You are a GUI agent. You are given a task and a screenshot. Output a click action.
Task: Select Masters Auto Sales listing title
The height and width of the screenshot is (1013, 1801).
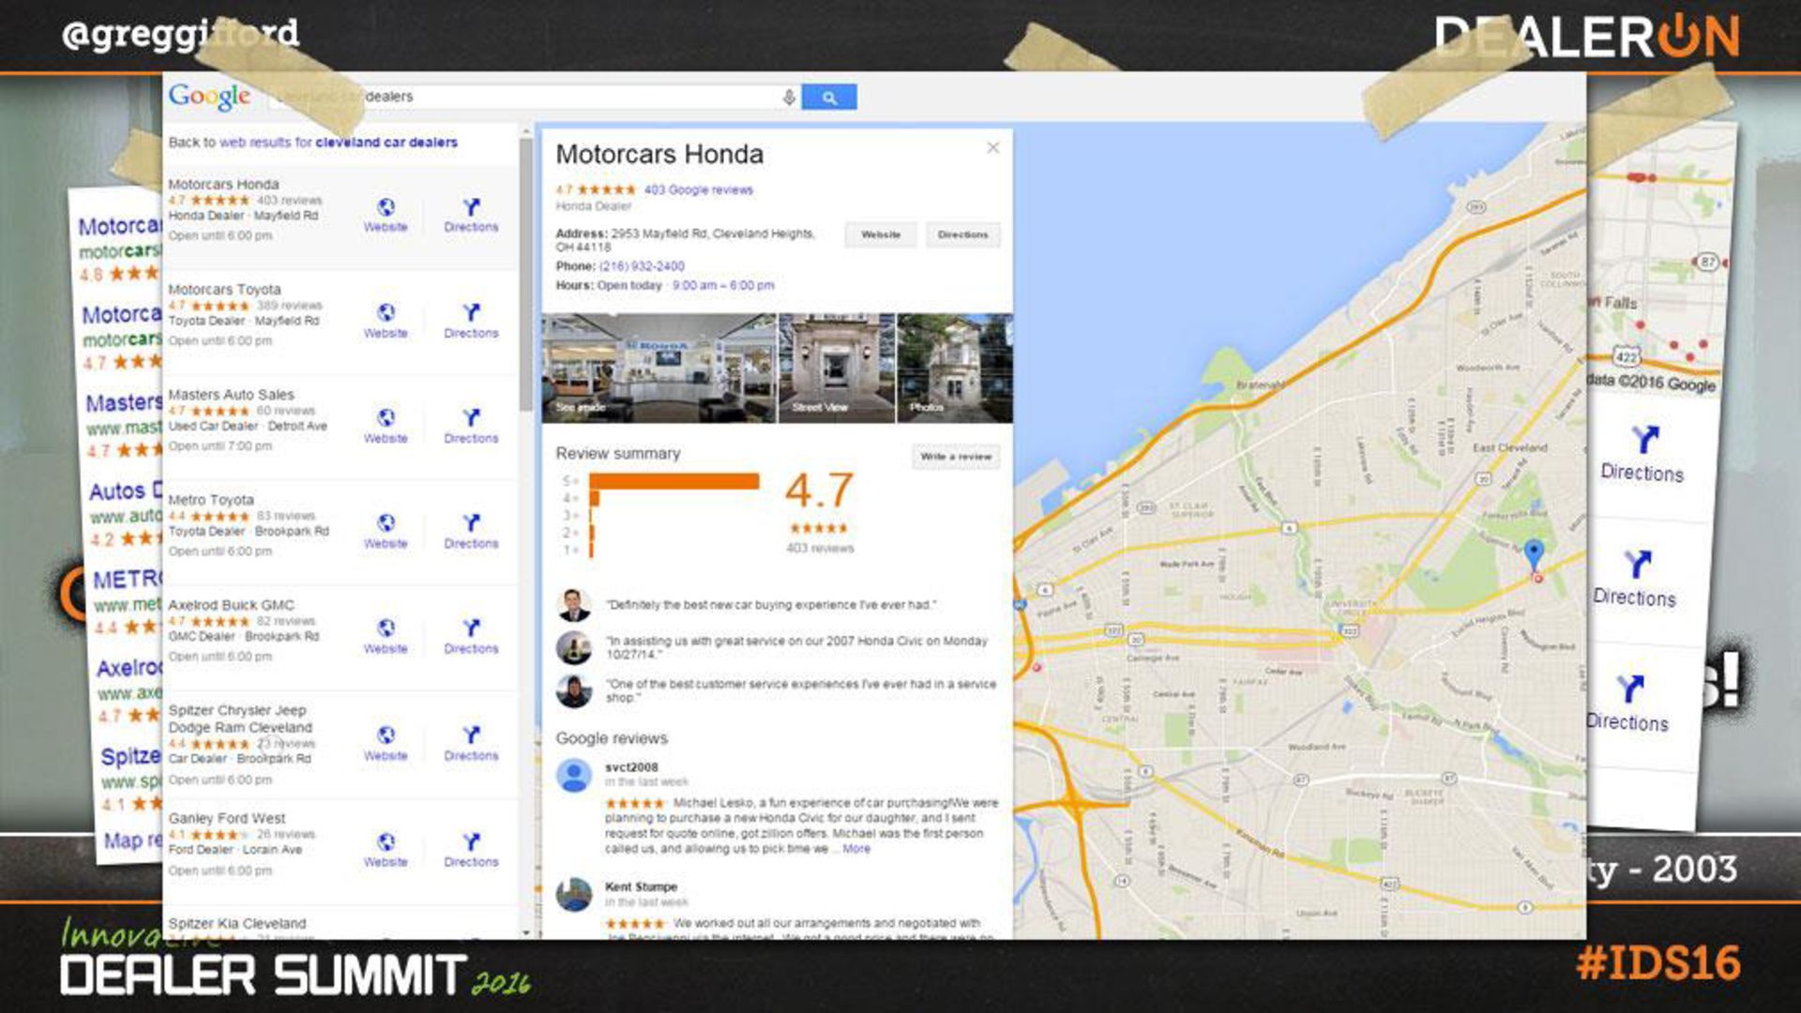(231, 395)
